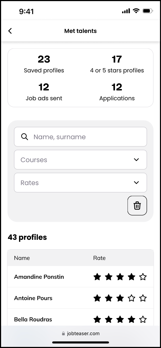Click the chevron in the Courses field
Image resolution: width=161 pixels, height=348 pixels.
click(x=137, y=160)
